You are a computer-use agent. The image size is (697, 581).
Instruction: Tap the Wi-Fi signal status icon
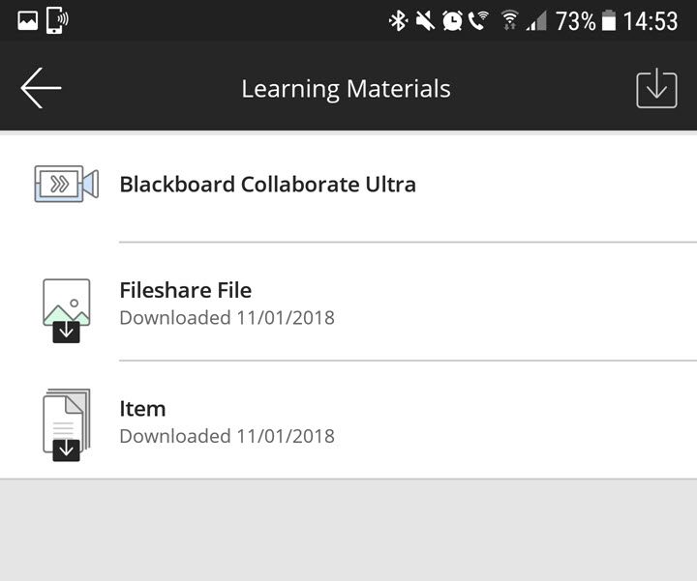coord(509,20)
